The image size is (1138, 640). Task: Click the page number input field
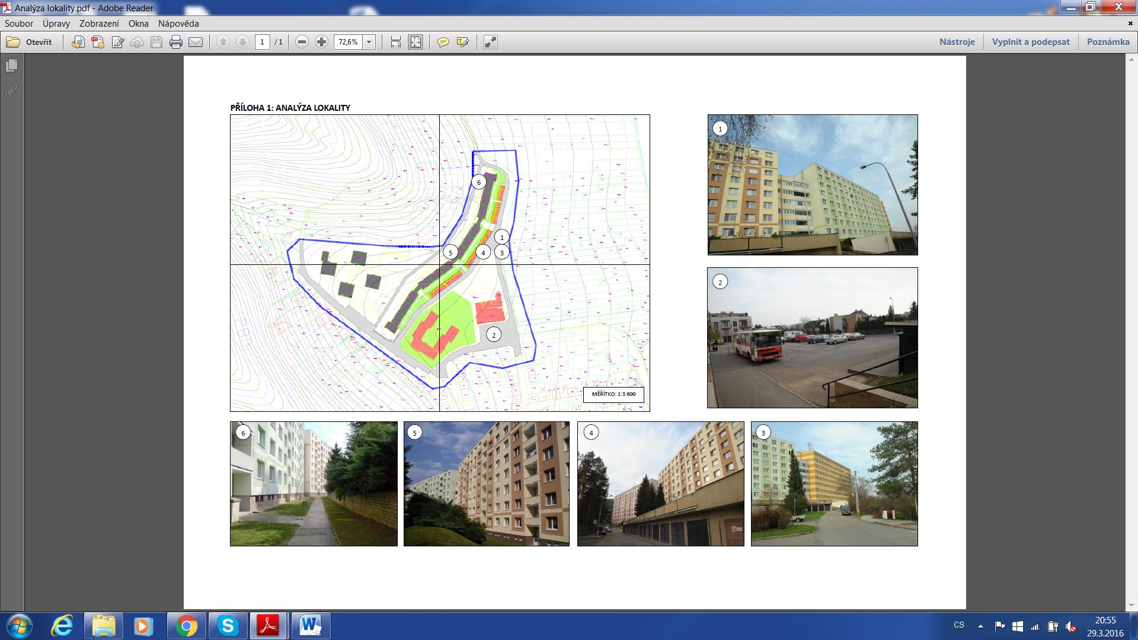pyautogui.click(x=263, y=42)
